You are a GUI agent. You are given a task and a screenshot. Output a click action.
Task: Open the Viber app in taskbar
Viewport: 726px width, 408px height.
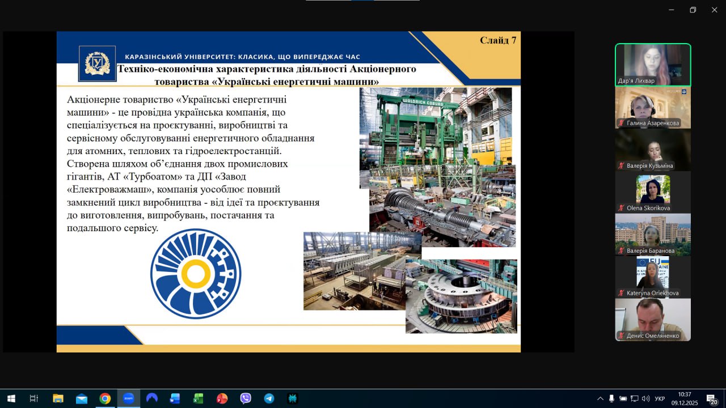[246, 398]
